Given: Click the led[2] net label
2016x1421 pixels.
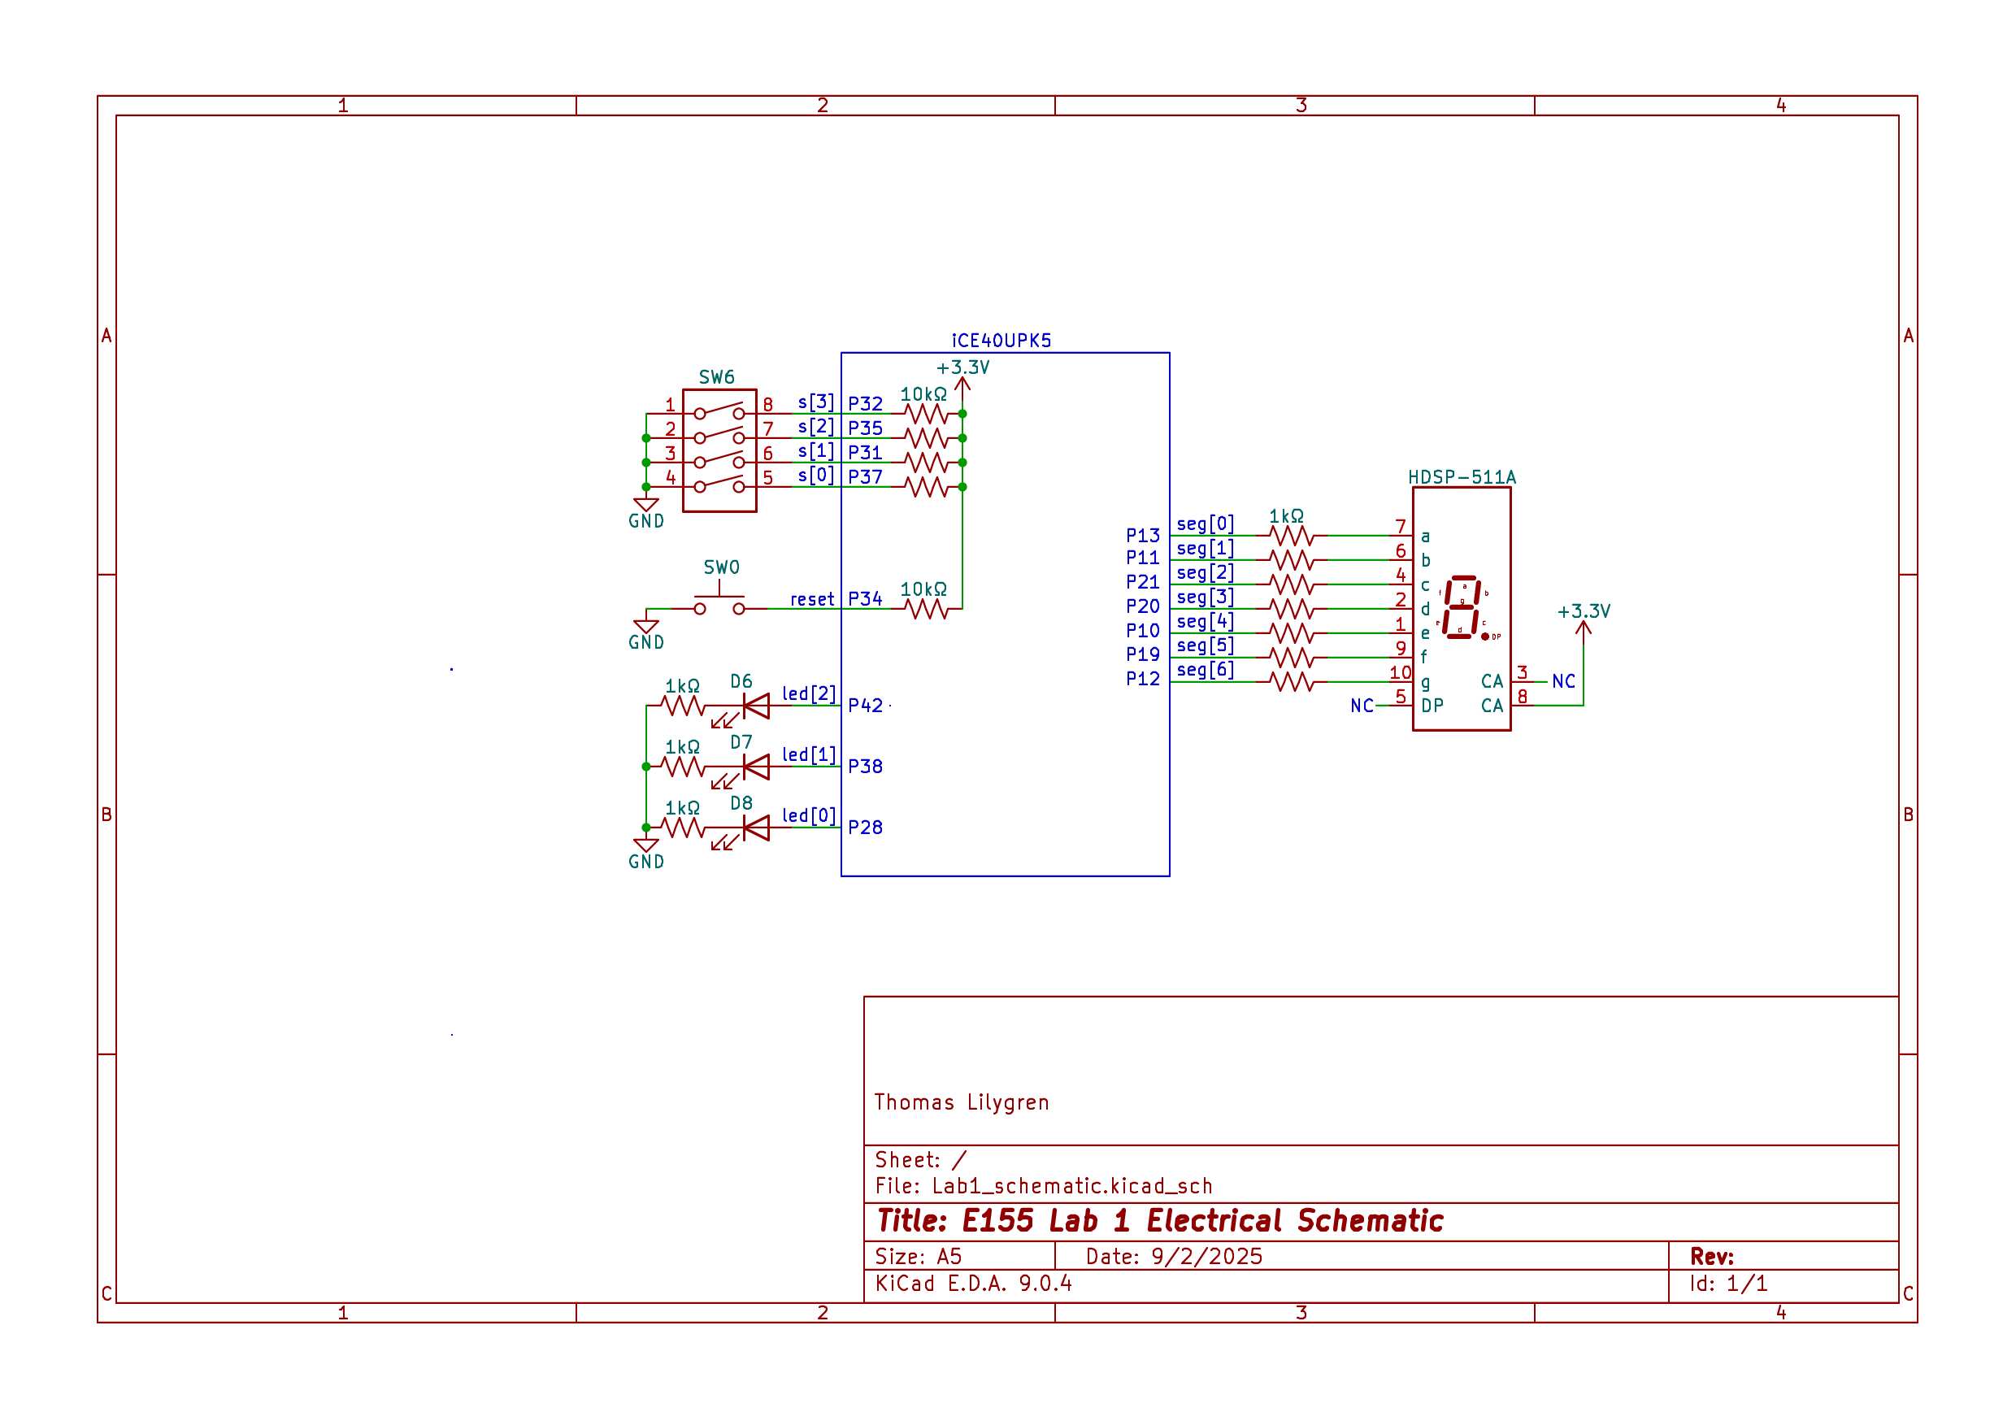Looking at the screenshot, I should (809, 693).
